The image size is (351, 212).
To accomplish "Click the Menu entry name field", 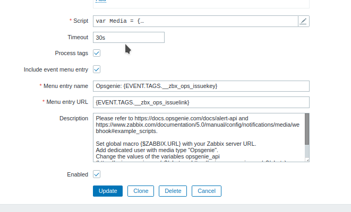I will pos(201,86).
